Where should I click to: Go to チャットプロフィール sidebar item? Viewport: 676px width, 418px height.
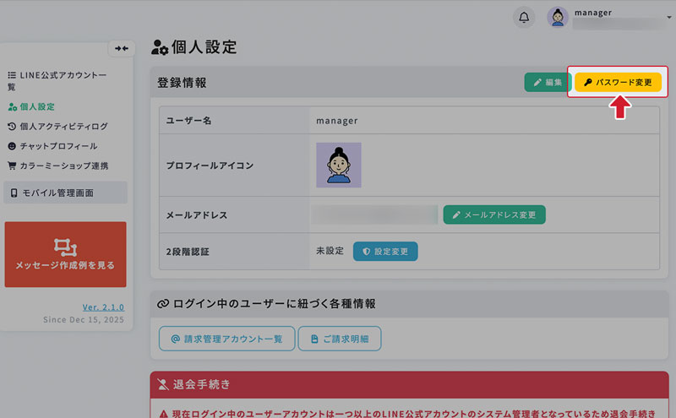tap(52, 146)
